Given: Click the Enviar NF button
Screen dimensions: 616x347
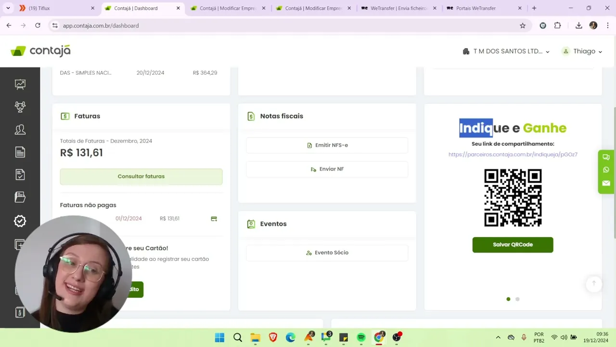Looking at the screenshot, I should tap(327, 169).
